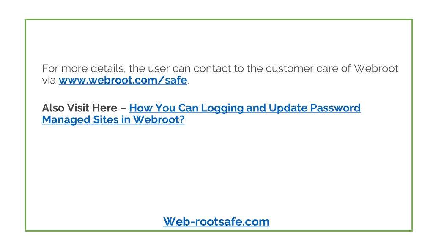Open the Web-rootsafe.com footer link
This screenshot has height=243, width=433.
216,221
